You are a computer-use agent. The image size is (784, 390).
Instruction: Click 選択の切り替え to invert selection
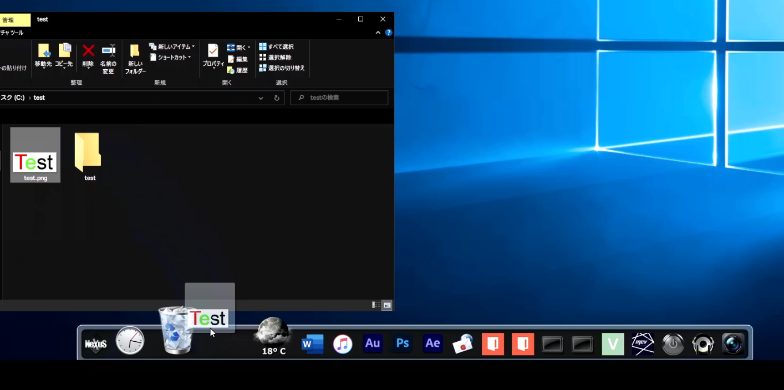pos(282,68)
